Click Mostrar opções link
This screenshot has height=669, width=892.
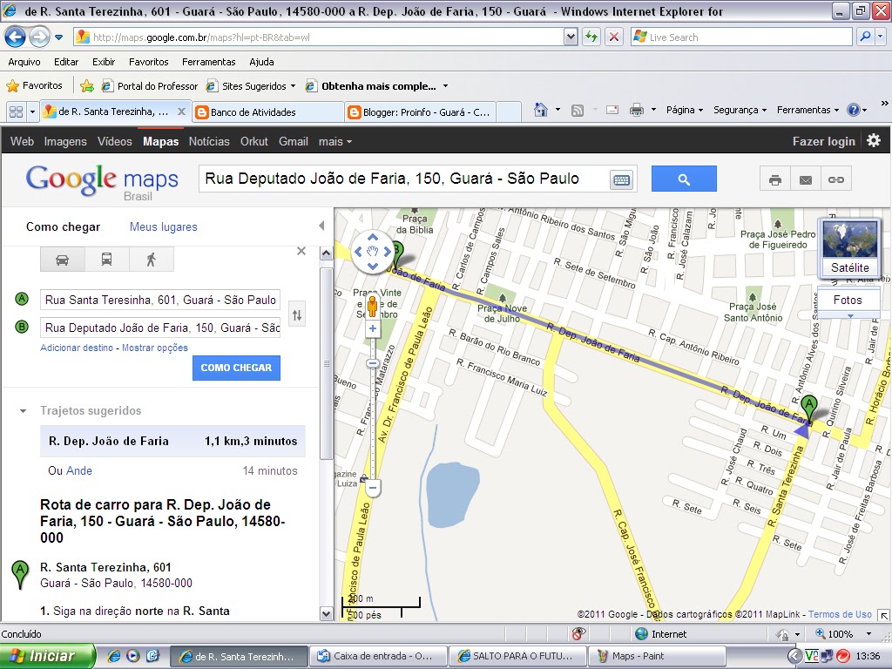155,348
